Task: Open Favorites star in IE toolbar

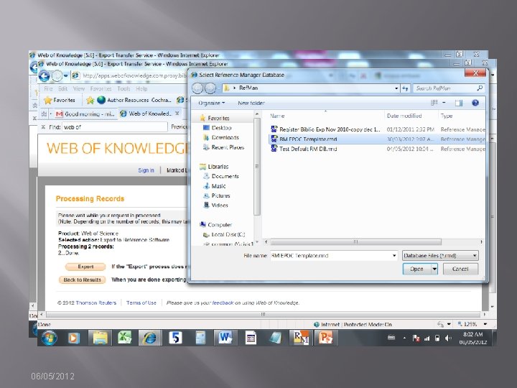Action: click(x=60, y=100)
